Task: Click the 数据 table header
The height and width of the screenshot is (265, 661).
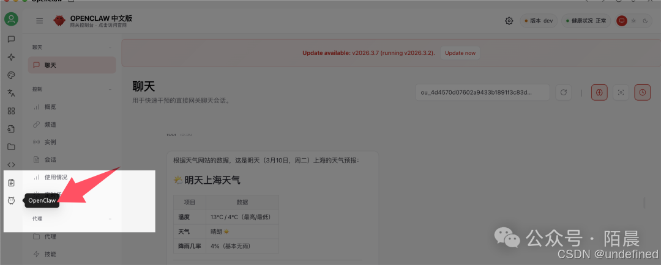Action: coord(242,202)
